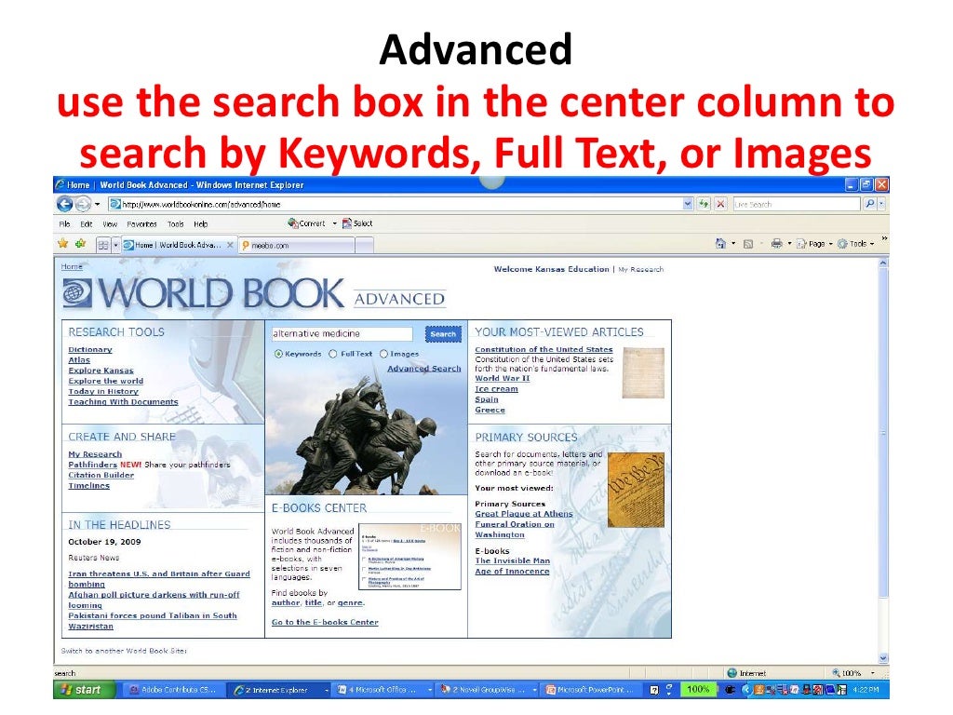This screenshot has height=715, width=953.
Task: Click the scroll down arrow
Action: [x=883, y=658]
